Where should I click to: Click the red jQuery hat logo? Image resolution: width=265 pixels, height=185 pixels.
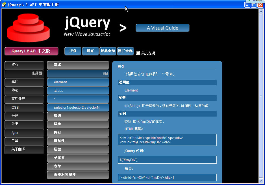(x=28, y=28)
